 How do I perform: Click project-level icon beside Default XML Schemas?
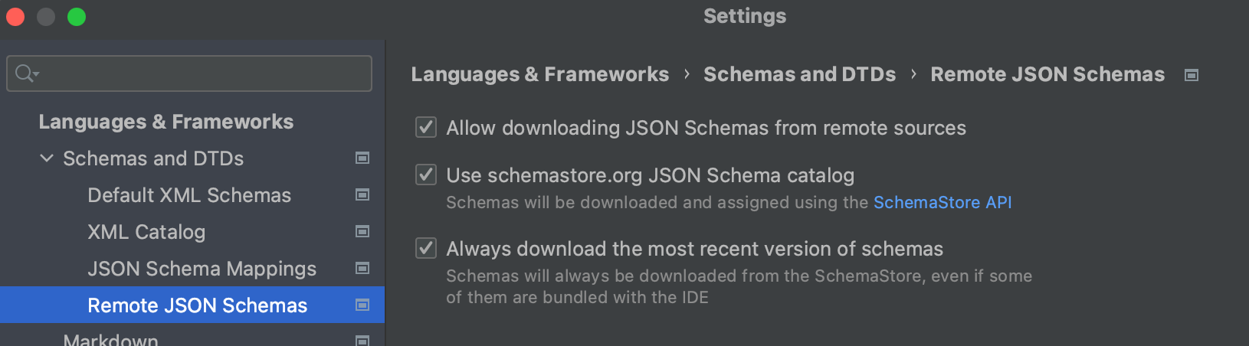pyautogui.click(x=362, y=195)
